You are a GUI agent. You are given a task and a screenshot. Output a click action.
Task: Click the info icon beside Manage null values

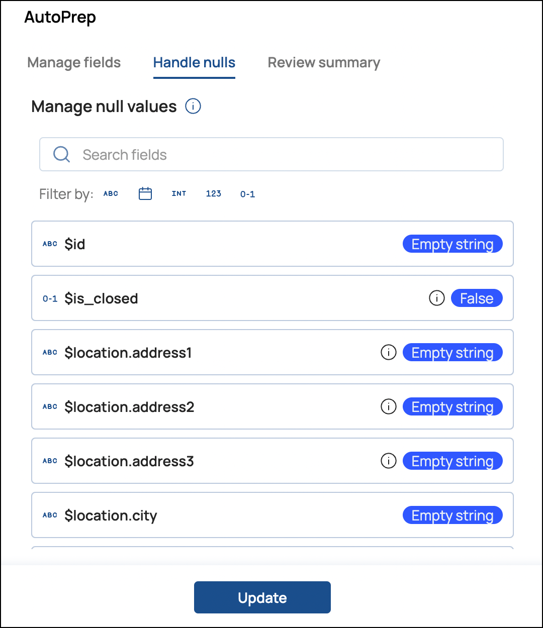[x=193, y=107]
